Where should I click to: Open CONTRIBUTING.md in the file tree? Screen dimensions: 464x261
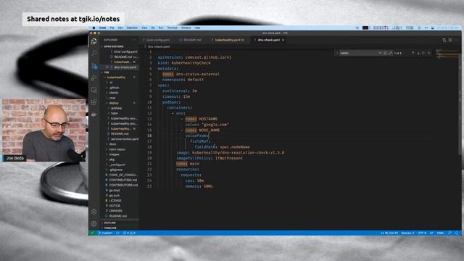tap(123, 180)
